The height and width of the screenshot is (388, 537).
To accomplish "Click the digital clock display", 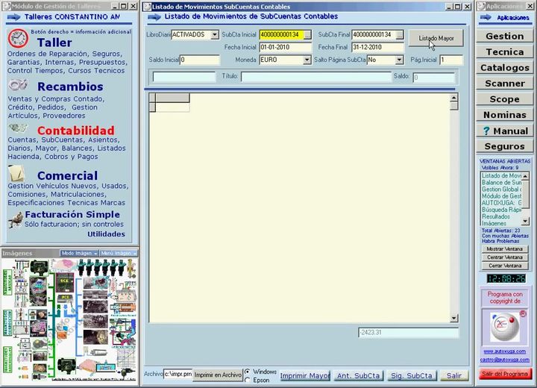I will click(506, 278).
